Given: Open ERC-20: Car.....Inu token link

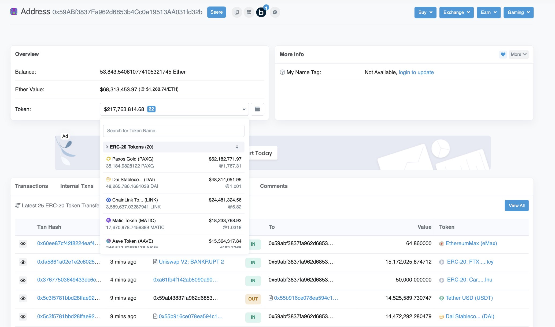Looking at the screenshot, I should (x=469, y=280).
